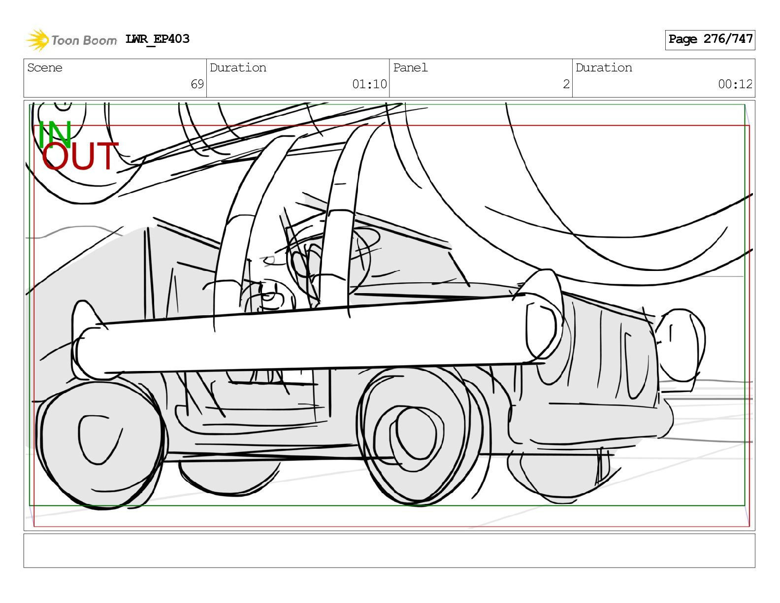Screen dimensions: 780x603
Task: Click the truck's round headlight
Action: pyautogui.click(x=682, y=343)
